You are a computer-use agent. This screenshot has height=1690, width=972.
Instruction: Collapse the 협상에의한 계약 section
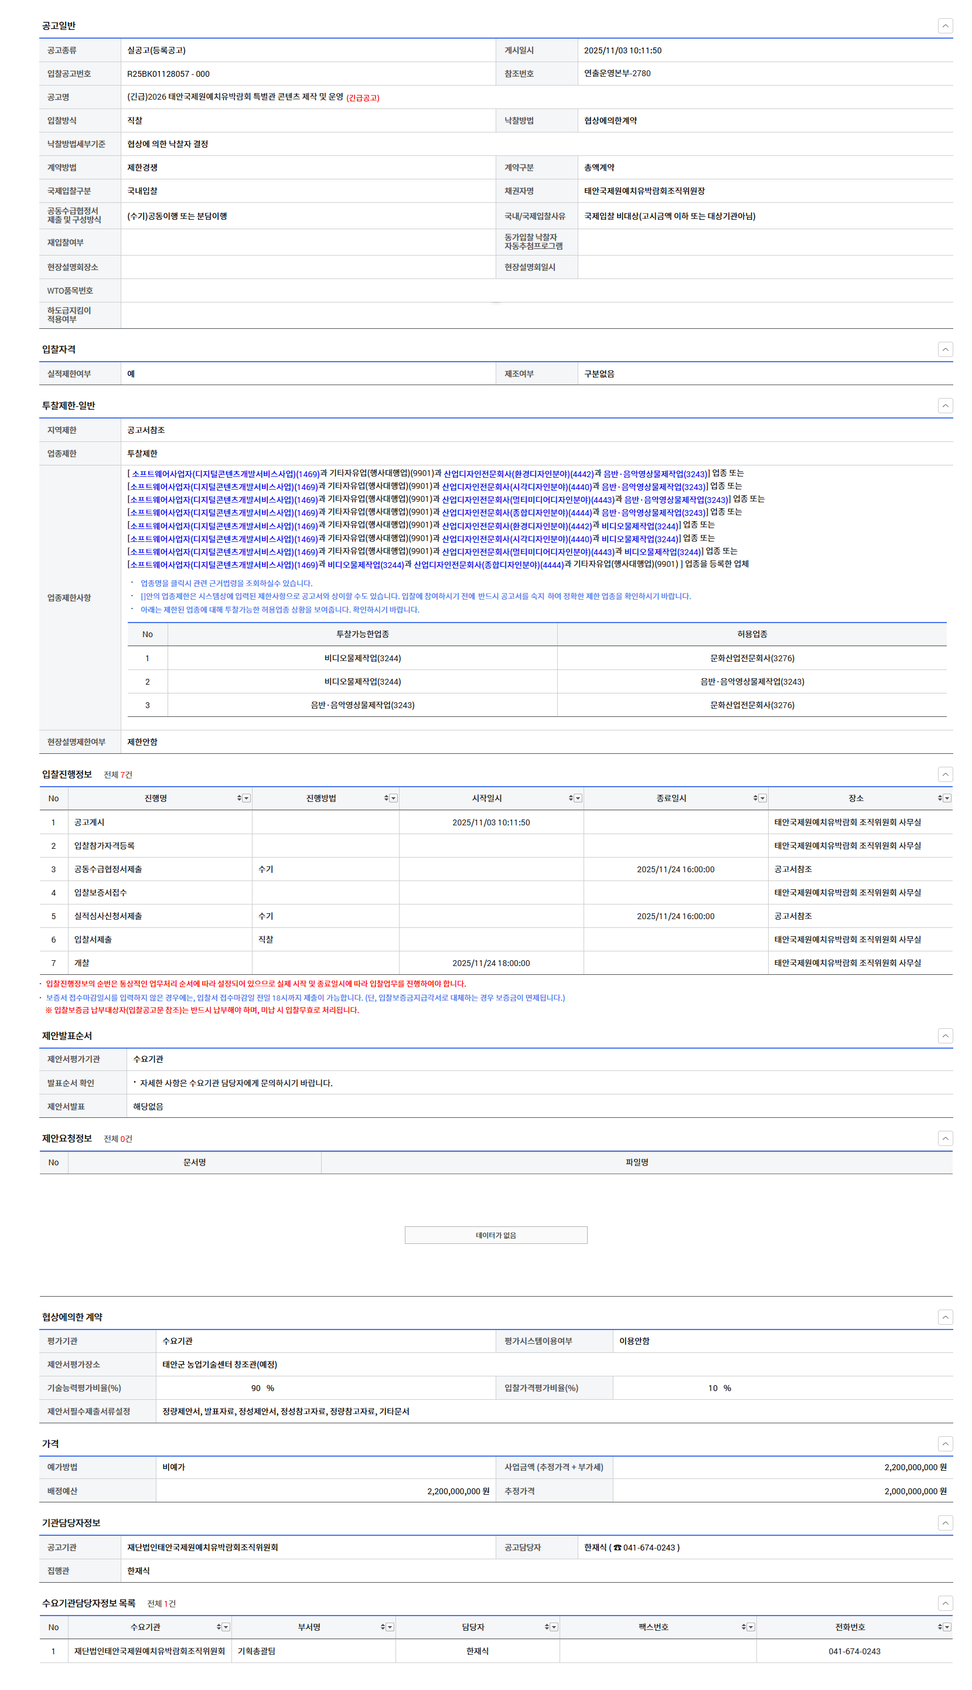tap(944, 1317)
